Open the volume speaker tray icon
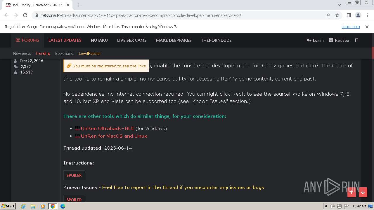The width and height of the screenshot is (374, 210). point(332,206)
